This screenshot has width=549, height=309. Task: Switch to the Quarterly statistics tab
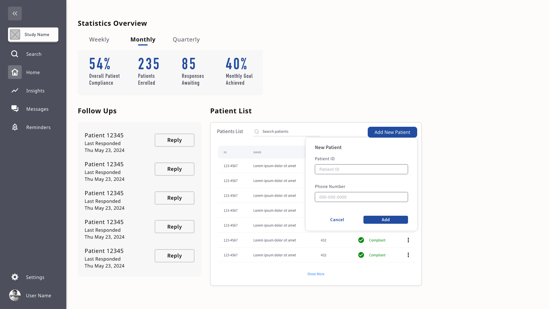[x=186, y=39]
